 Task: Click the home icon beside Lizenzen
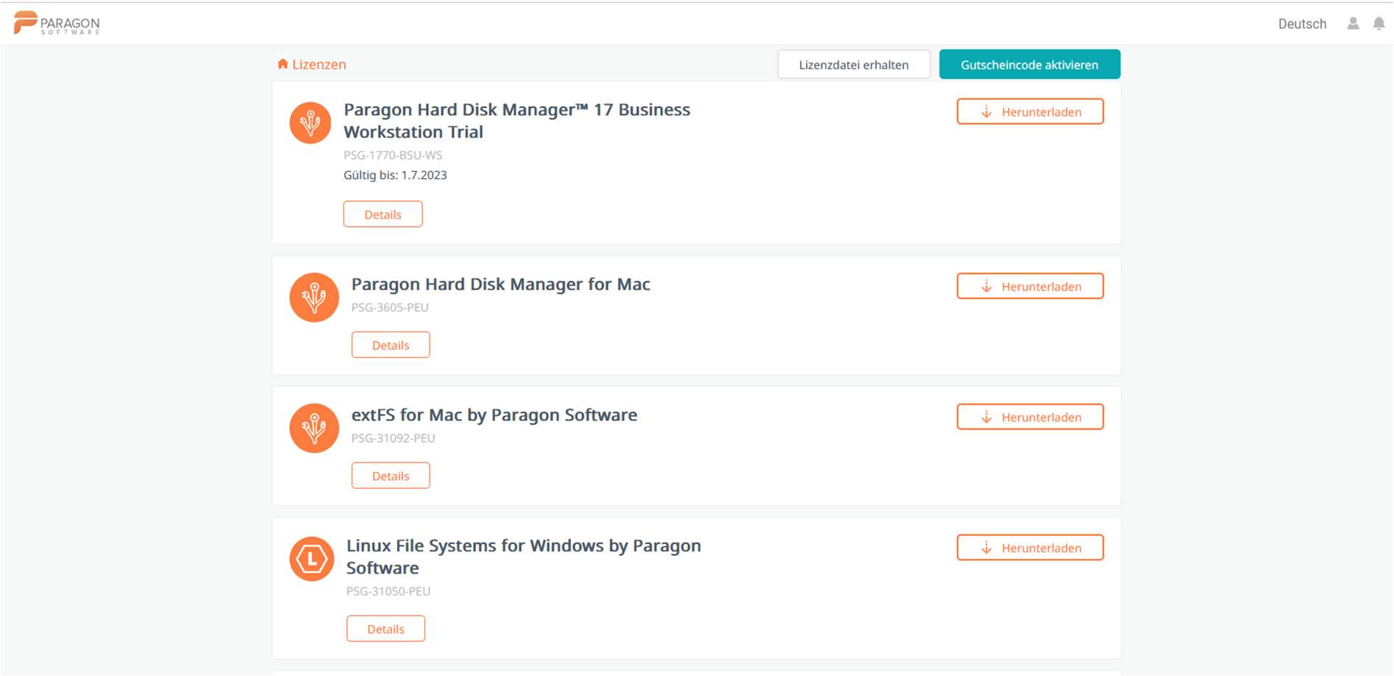(282, 64)
